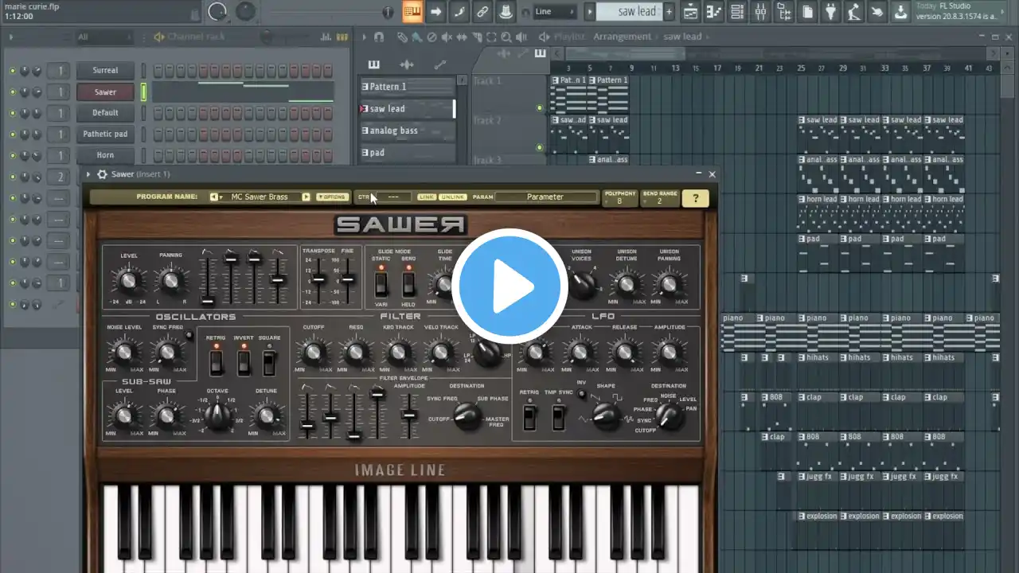Open the Channel rack menu arrow

pos(10,37)
